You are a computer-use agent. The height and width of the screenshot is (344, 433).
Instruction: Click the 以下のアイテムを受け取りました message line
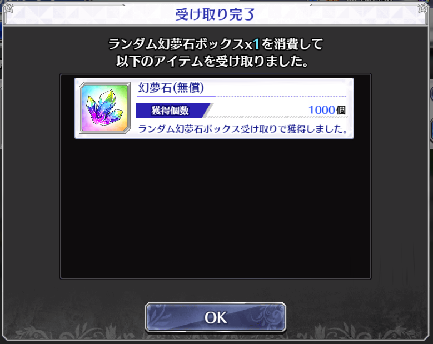tap(212, 61)
